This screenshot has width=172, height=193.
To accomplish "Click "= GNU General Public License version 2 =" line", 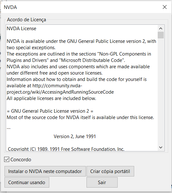I will (x=50, y=111).
